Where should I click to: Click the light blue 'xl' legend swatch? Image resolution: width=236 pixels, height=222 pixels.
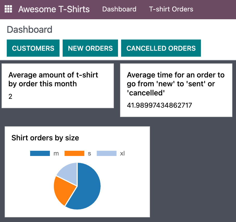click(x=107, y=153)
